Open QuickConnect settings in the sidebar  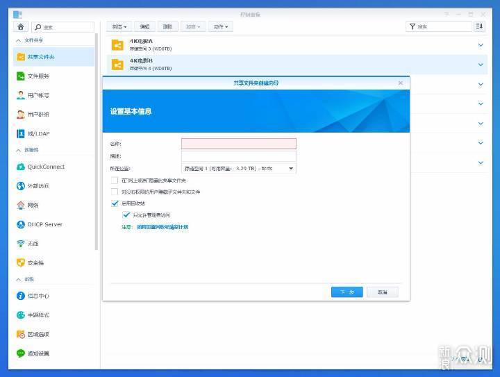click(46, 167)
